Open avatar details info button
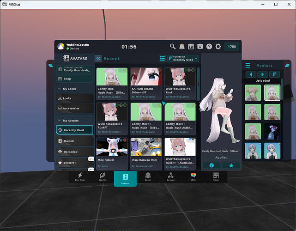296x231 pixels. tap(211, 165)
